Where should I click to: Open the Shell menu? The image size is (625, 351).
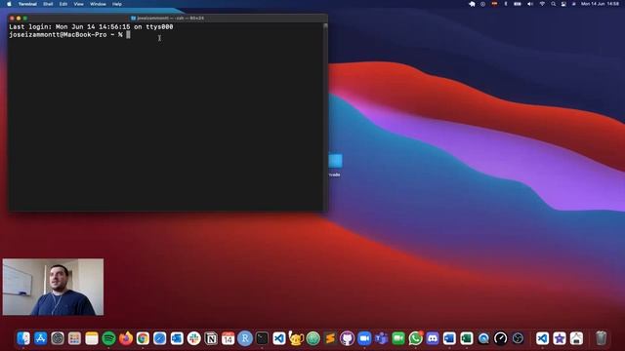[48, 4]
